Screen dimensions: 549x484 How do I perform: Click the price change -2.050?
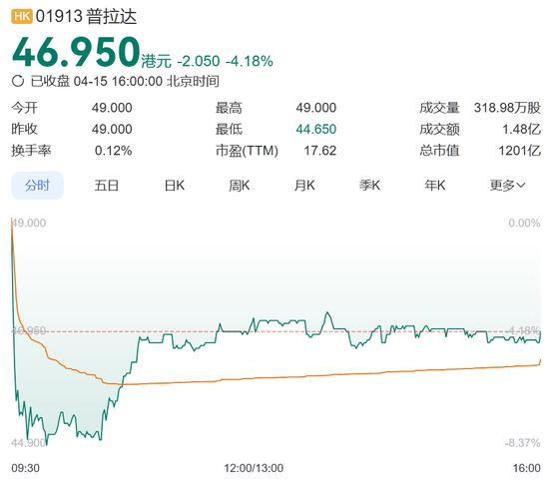click(199, 61)
